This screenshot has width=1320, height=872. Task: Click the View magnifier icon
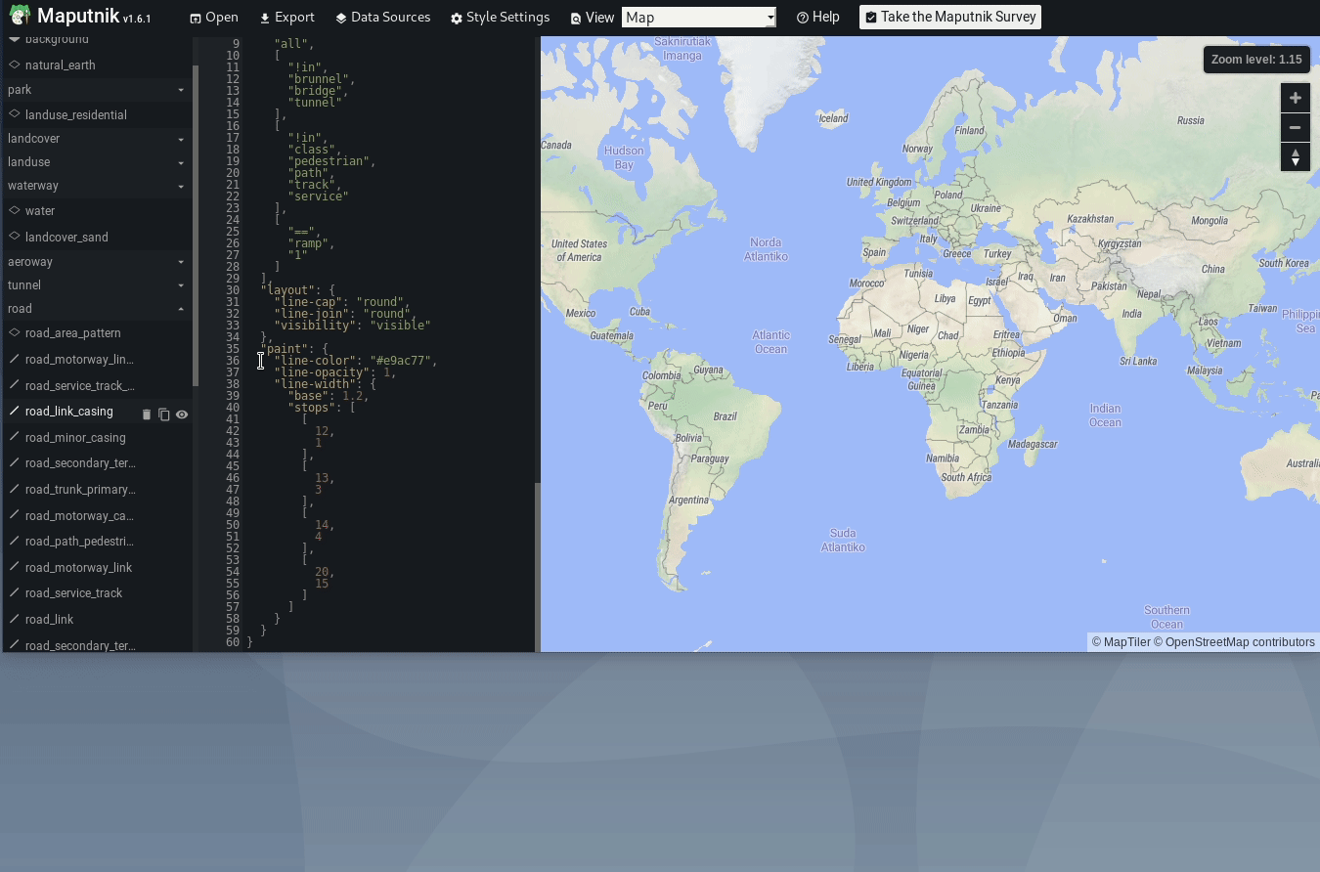coord(577,18)
